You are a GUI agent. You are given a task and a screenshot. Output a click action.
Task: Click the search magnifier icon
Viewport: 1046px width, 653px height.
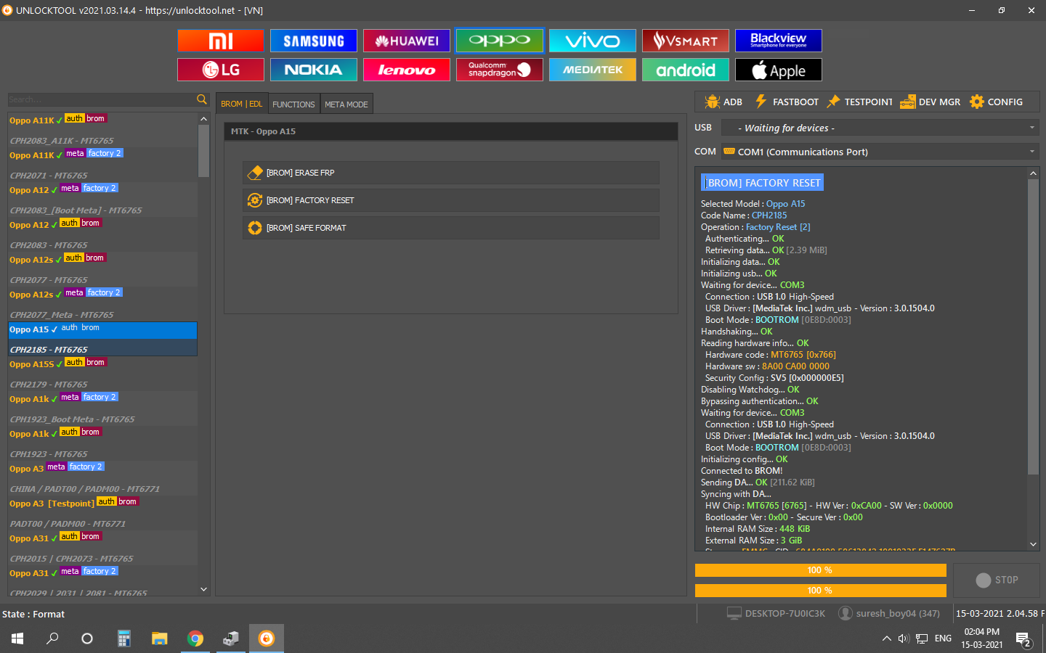coord(202,99)
